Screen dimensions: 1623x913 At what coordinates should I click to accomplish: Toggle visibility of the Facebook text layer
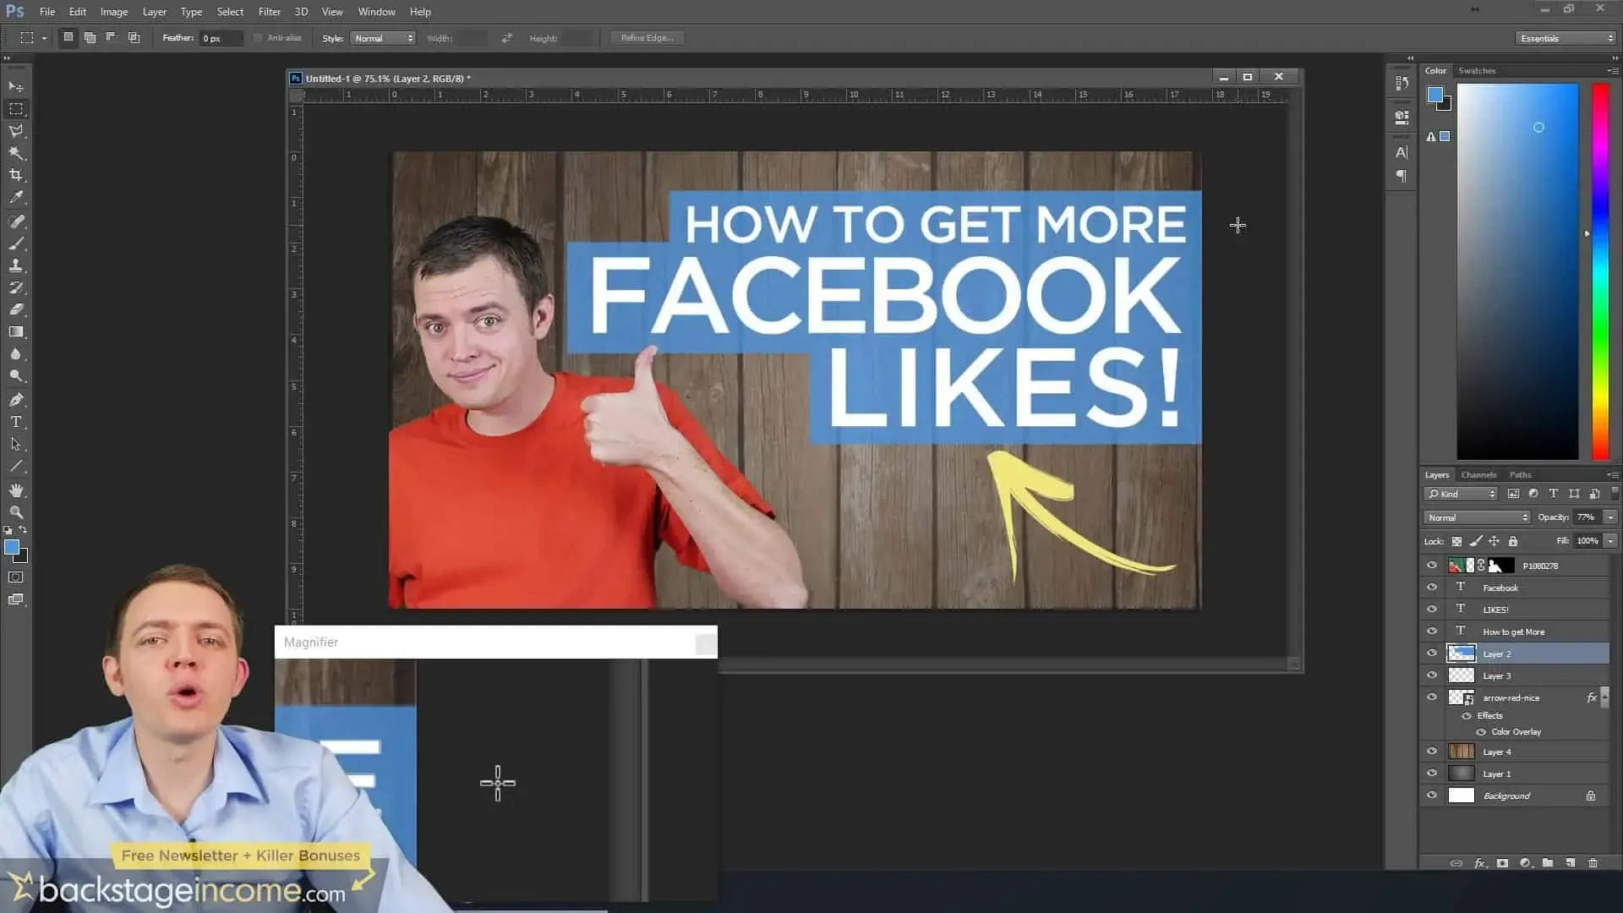(x=1432, y=587)
